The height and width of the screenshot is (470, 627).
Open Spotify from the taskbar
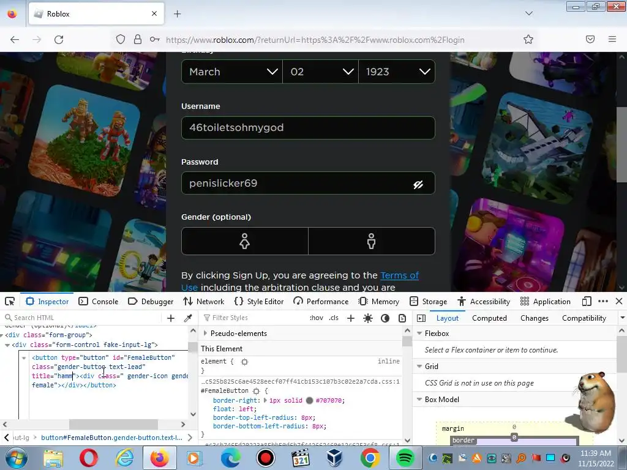(x=405, y=458)
